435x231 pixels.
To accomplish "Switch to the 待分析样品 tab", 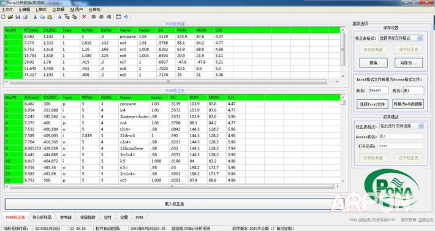I will pyautogui.click(x=42, y=217).
